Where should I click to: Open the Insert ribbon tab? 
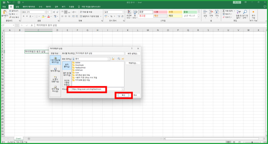point(17,7)
